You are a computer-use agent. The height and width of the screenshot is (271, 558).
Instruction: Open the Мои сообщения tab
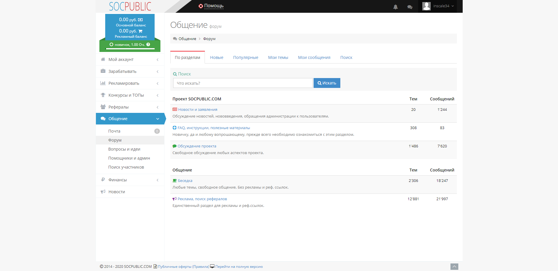[314, 57]
